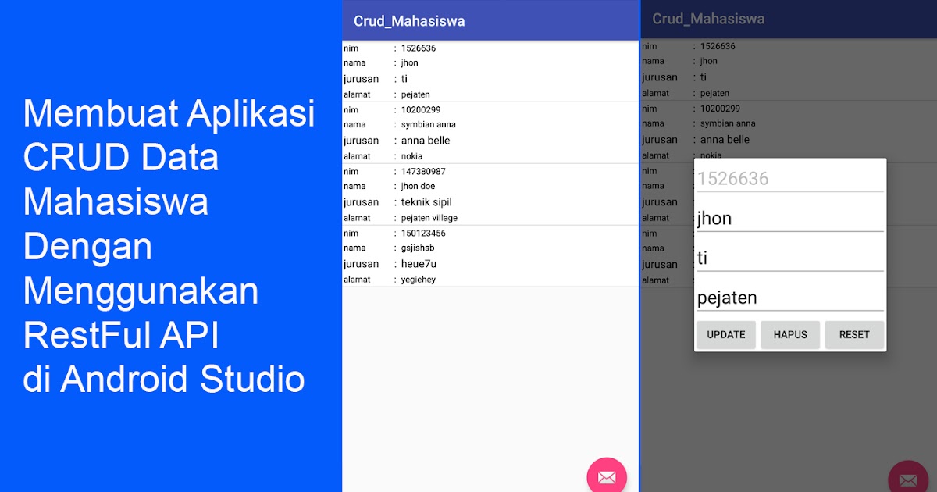Tap the Crud_Mahasiswa app bar title on left screen
The image size is (937, 492).
pyautogui.click(x=408, y=20)
